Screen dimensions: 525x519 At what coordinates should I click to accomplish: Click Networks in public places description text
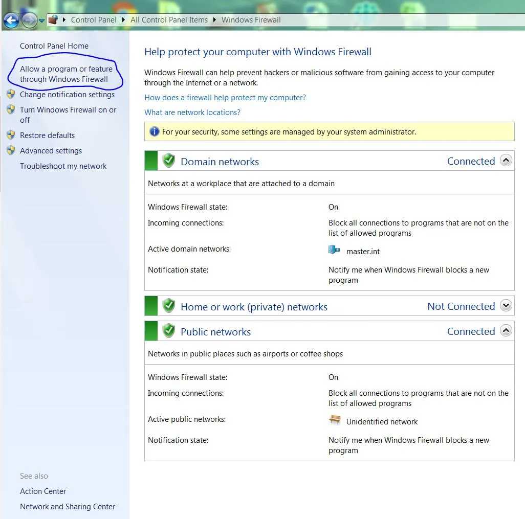click(245, 354)
